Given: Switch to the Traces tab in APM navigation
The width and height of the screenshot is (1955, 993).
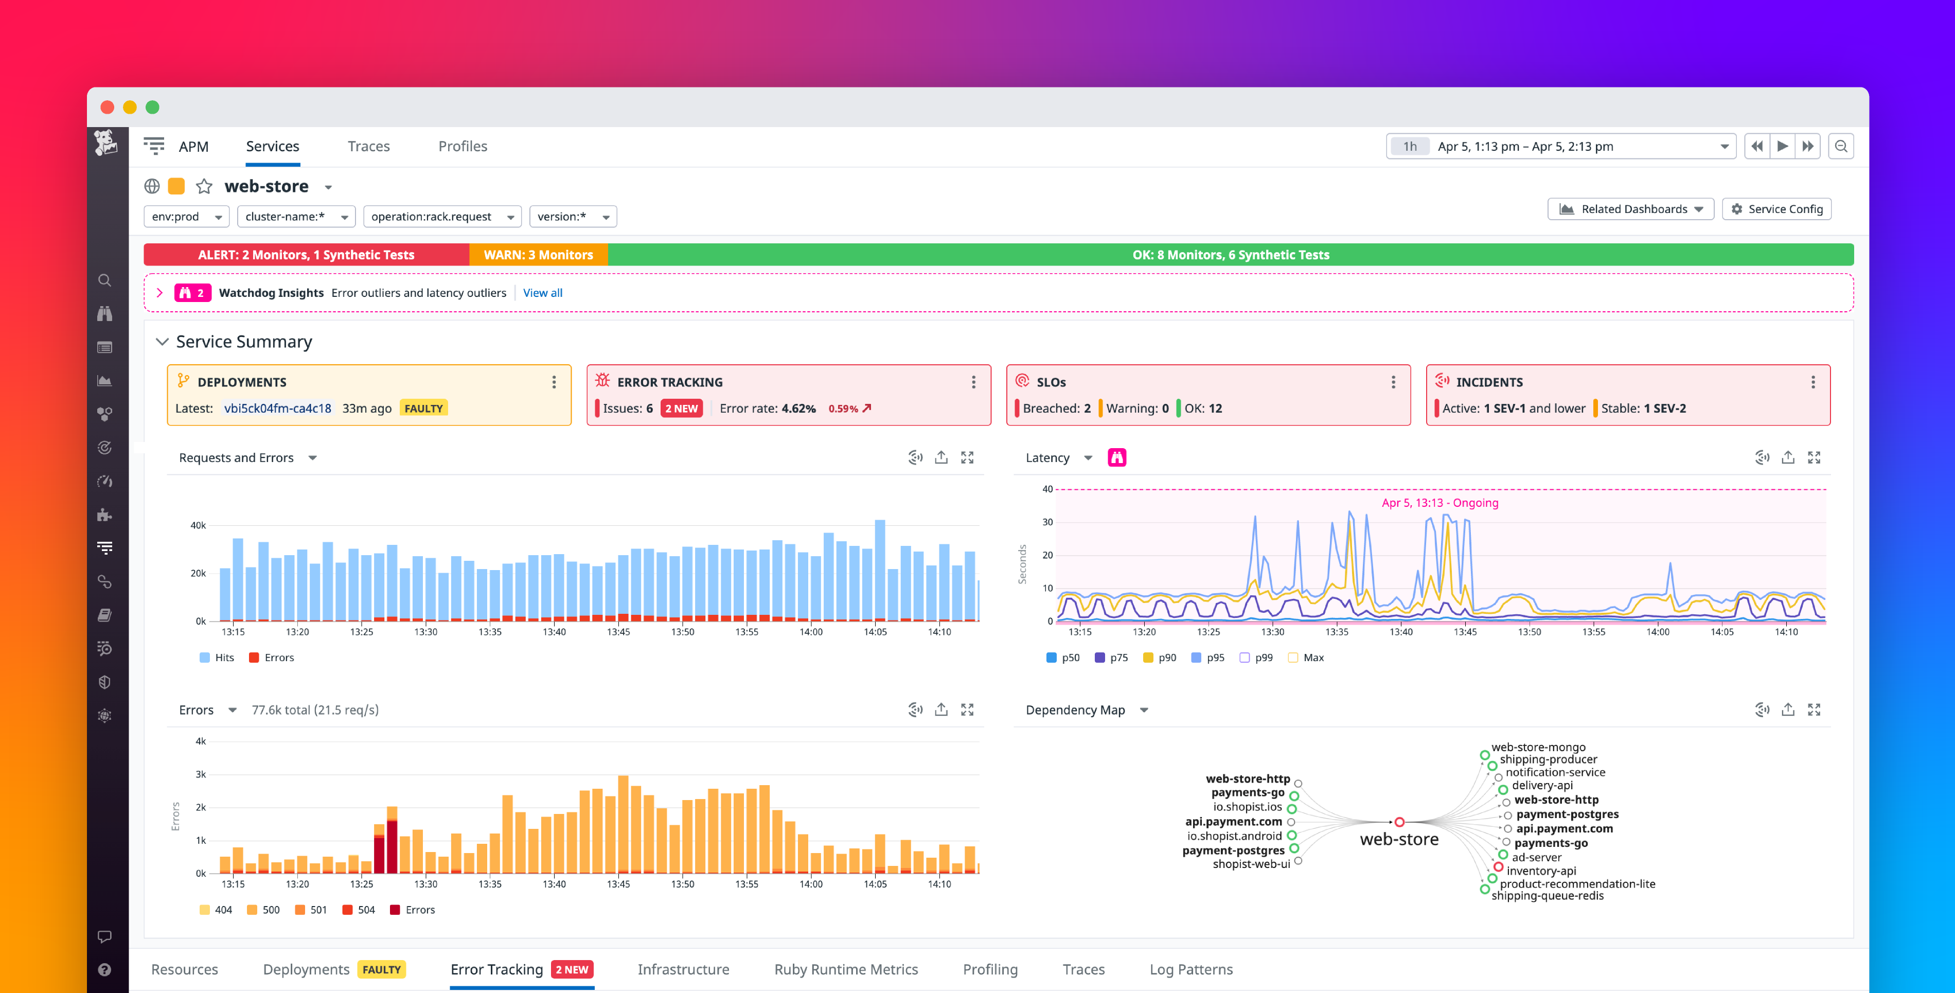Looking at the screenshot, I should (369, 146).
